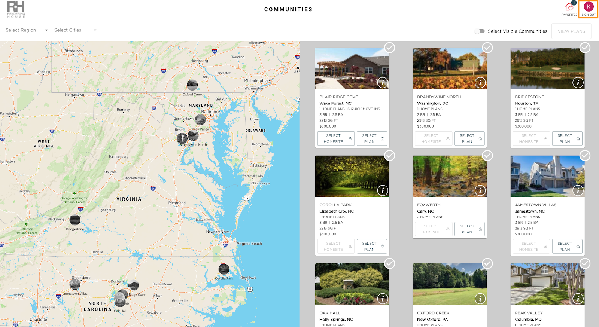
Task: Click the Brandywine North map marker
Action: coord(193,135)
